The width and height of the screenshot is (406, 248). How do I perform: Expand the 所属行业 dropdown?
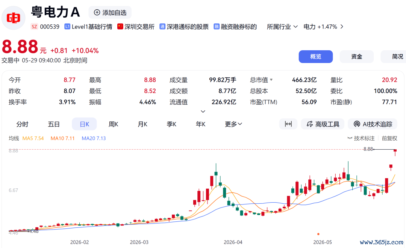282,27
